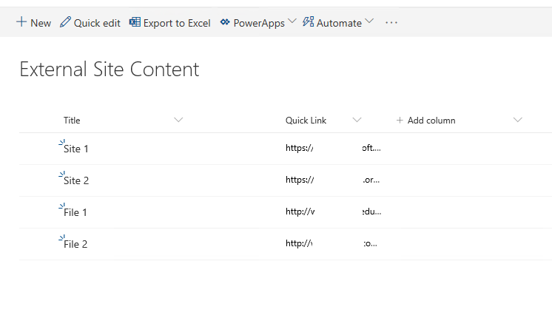
Task: Click the Site 2 quick link URL
Action: [x=333, y=180]
